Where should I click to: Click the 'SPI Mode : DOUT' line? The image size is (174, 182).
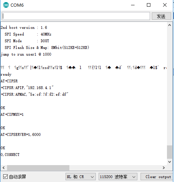pos(27,41)
